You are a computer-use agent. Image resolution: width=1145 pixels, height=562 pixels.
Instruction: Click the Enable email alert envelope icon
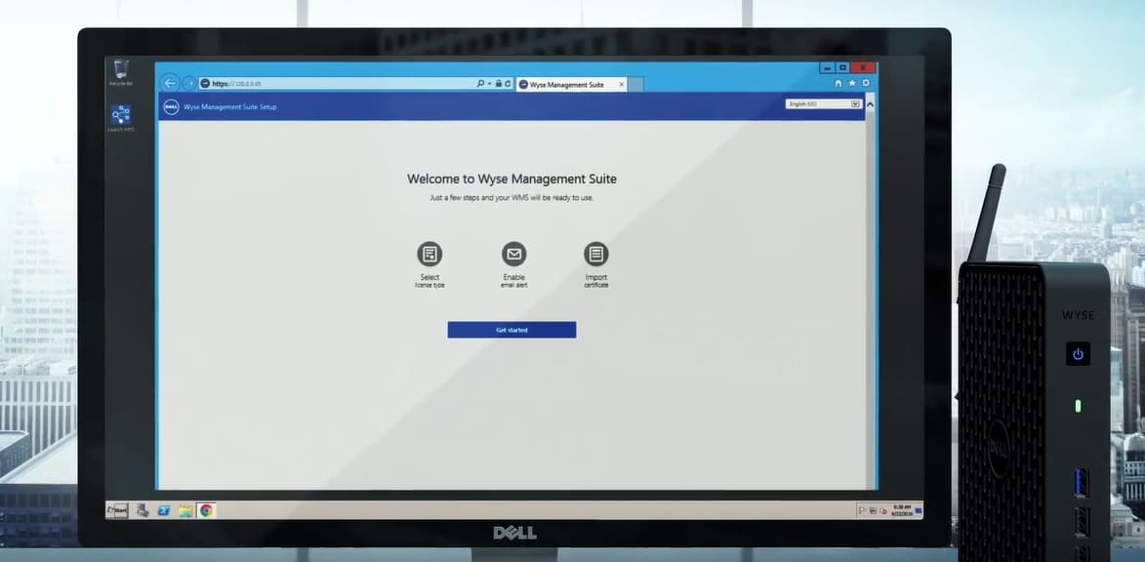513,255
